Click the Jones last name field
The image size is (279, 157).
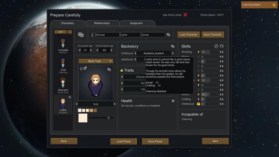[x=153, y=35]
